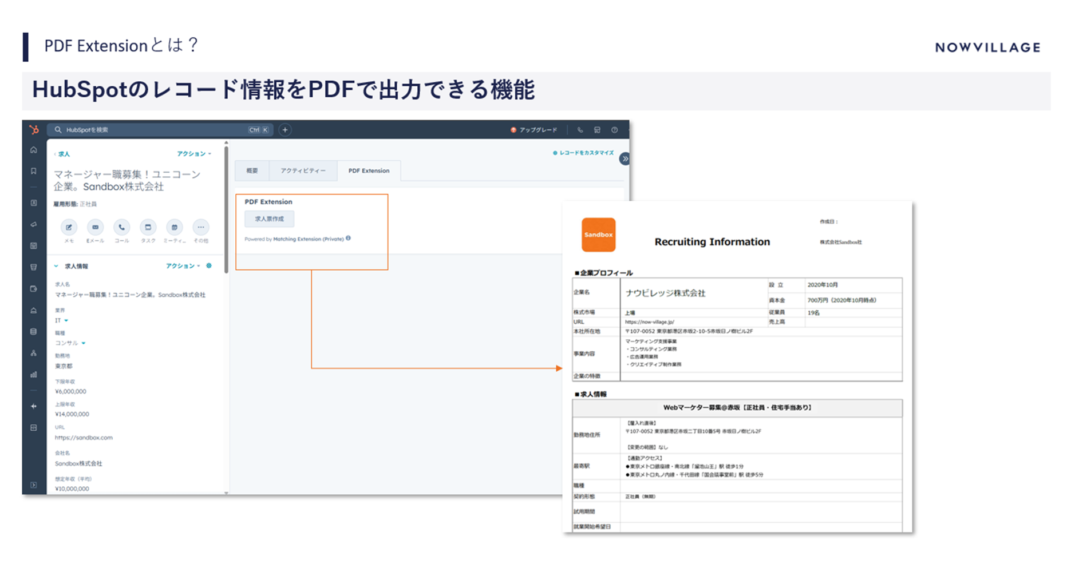The width and height of the screenshot is (1071, 568).
Task: Open the Matching Extension (Private) link
Action: coord(309,239)
